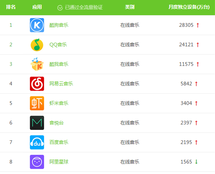Image resolution: width=215 pixels, height=174 pixels.
Task: Click the 月度独立设备(万台) column header
Action: coord(189,7)
